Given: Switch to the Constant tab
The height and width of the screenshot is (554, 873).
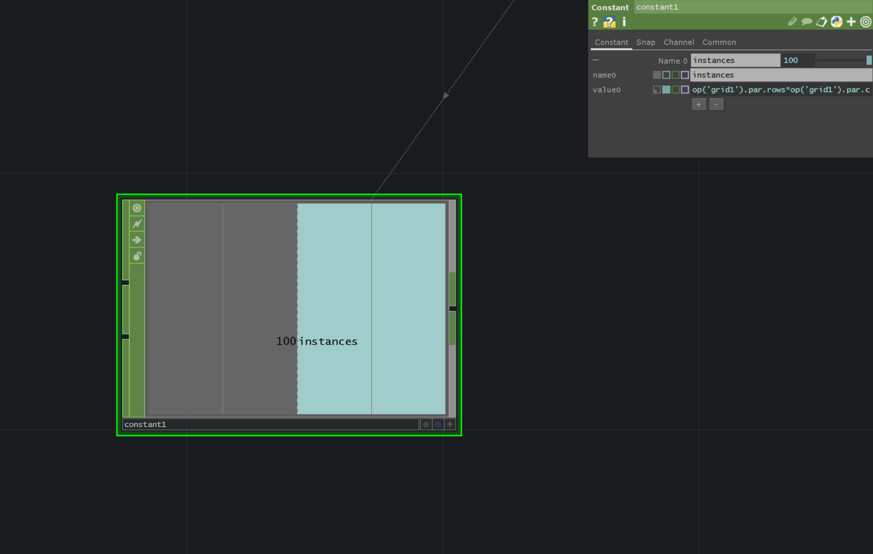Looking at the screenshot, I should [611, 42].
